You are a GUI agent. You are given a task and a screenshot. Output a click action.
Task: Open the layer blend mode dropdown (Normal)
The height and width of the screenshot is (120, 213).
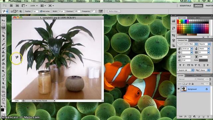187,79
